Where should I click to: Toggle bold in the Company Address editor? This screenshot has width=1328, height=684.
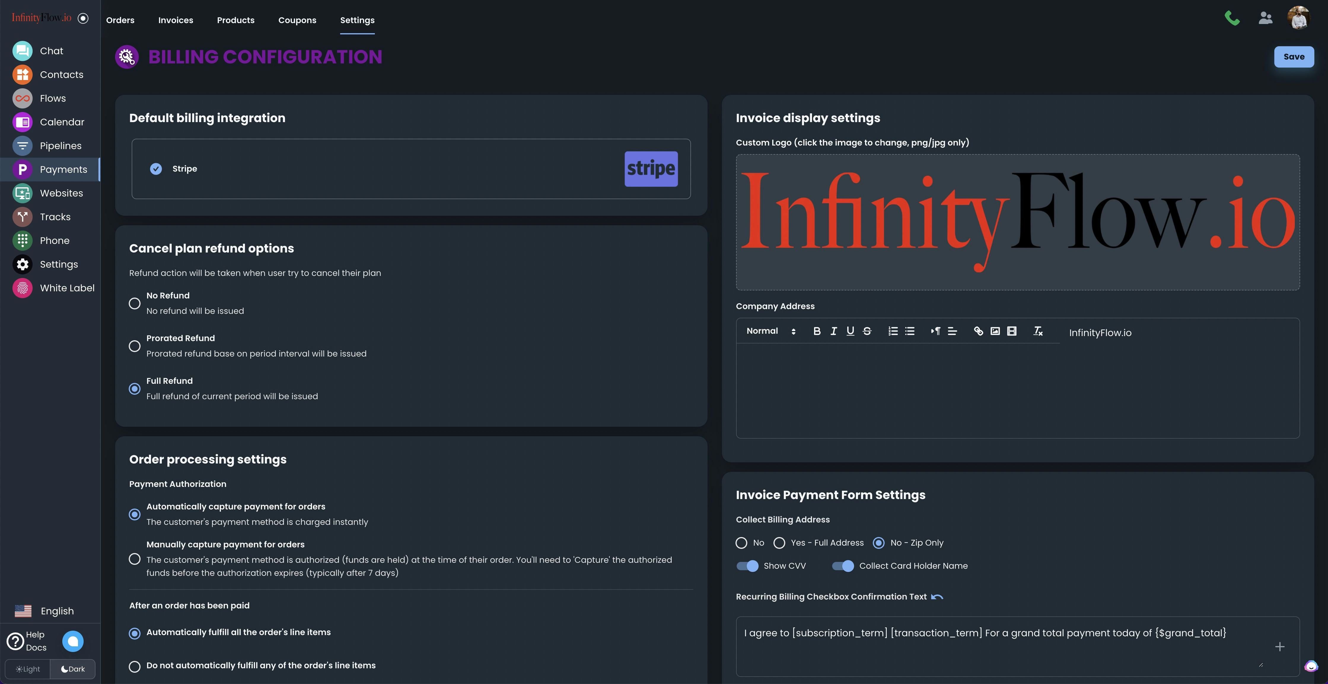coord(817,331)
